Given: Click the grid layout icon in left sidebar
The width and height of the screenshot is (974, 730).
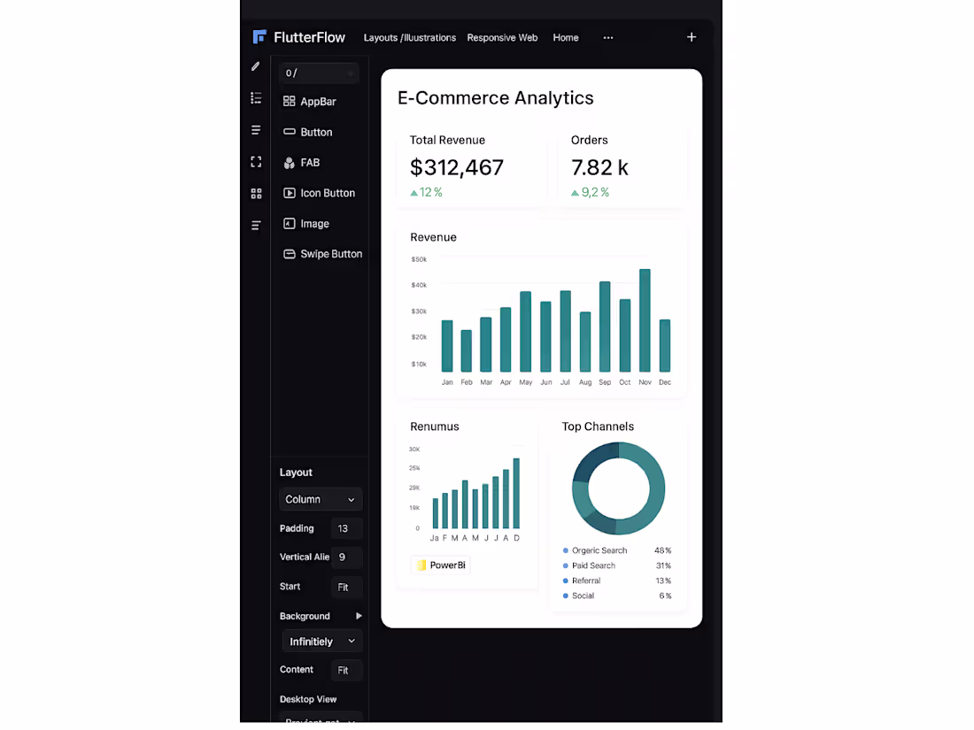Looking at the screenshot, I should (x=256, y=193).
